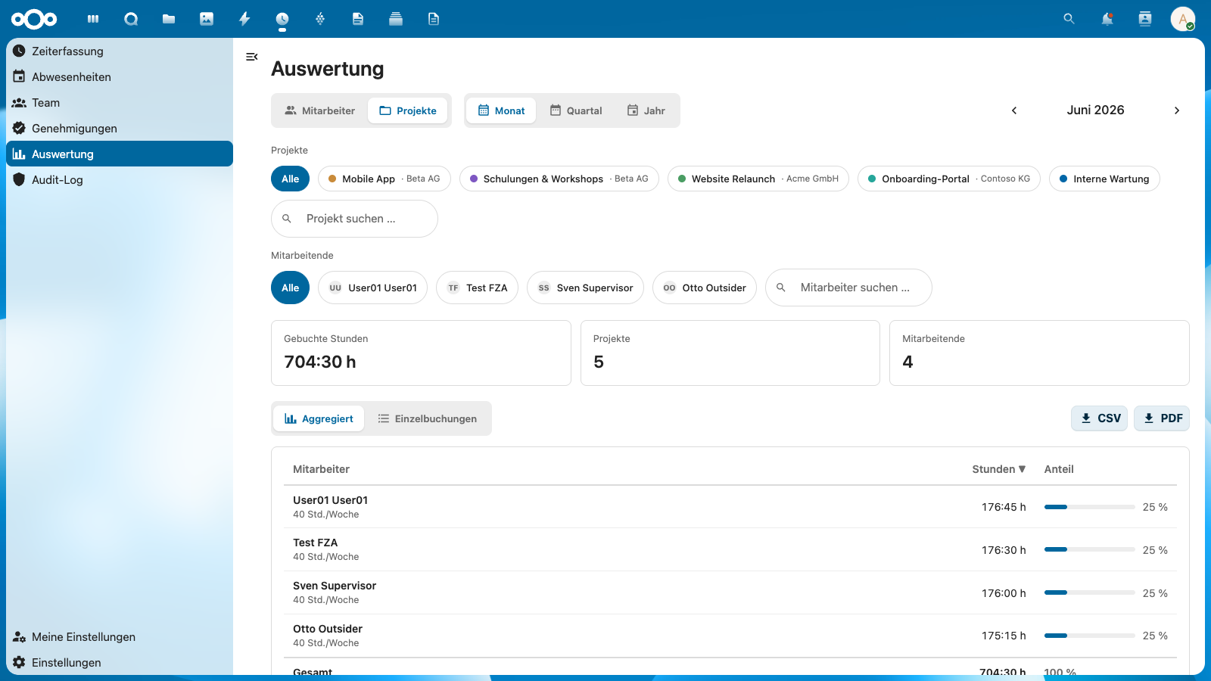
Task: Filter by Sven Supervisor employee chip
Action: 585,288
